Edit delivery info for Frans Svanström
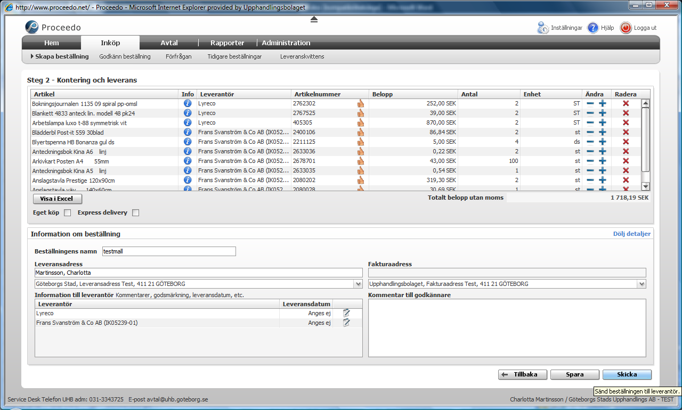Screen dimensions: 682x410 pos(346,323)
